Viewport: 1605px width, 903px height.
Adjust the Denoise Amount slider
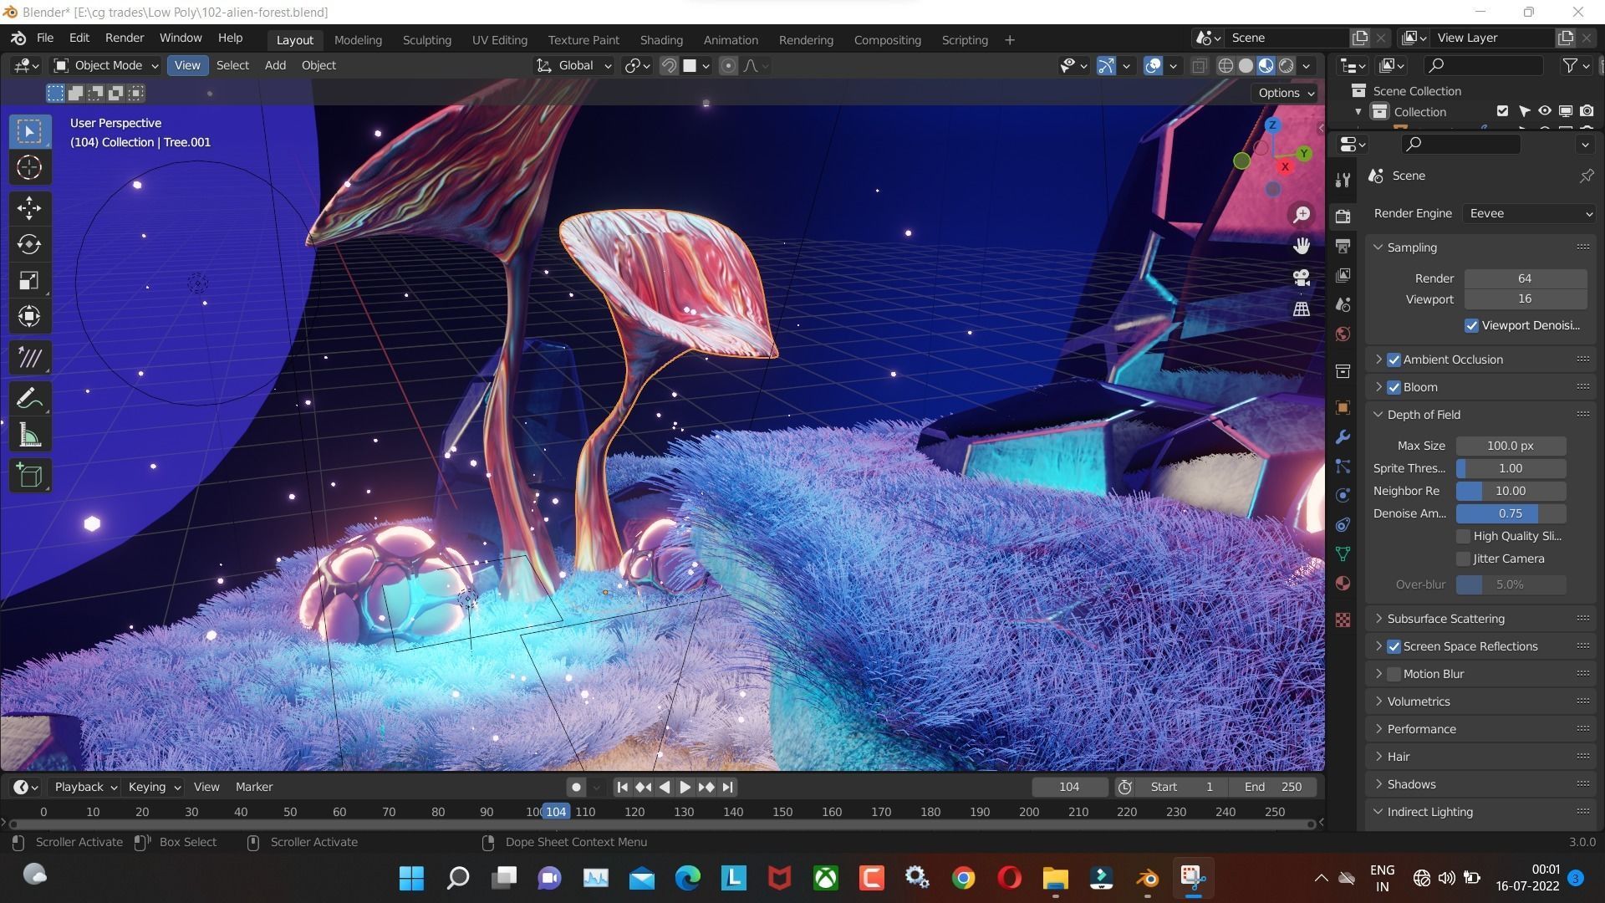(1510, 513)
